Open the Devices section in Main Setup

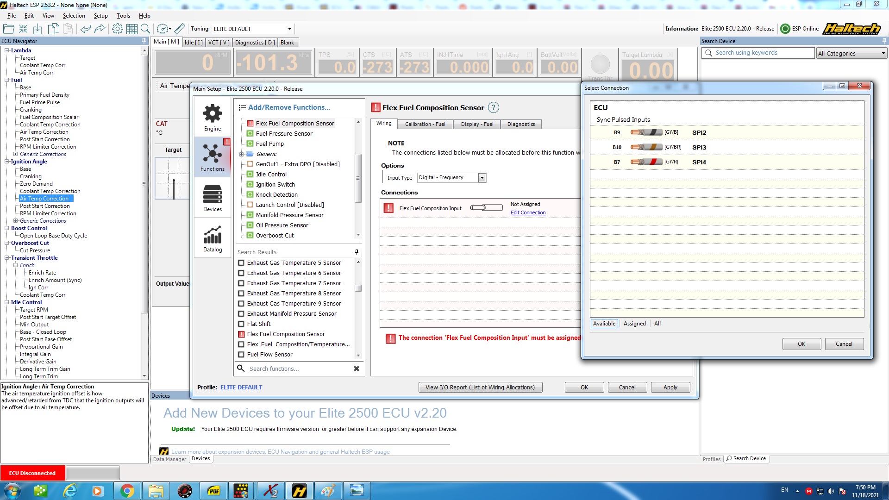click(213, 198)
